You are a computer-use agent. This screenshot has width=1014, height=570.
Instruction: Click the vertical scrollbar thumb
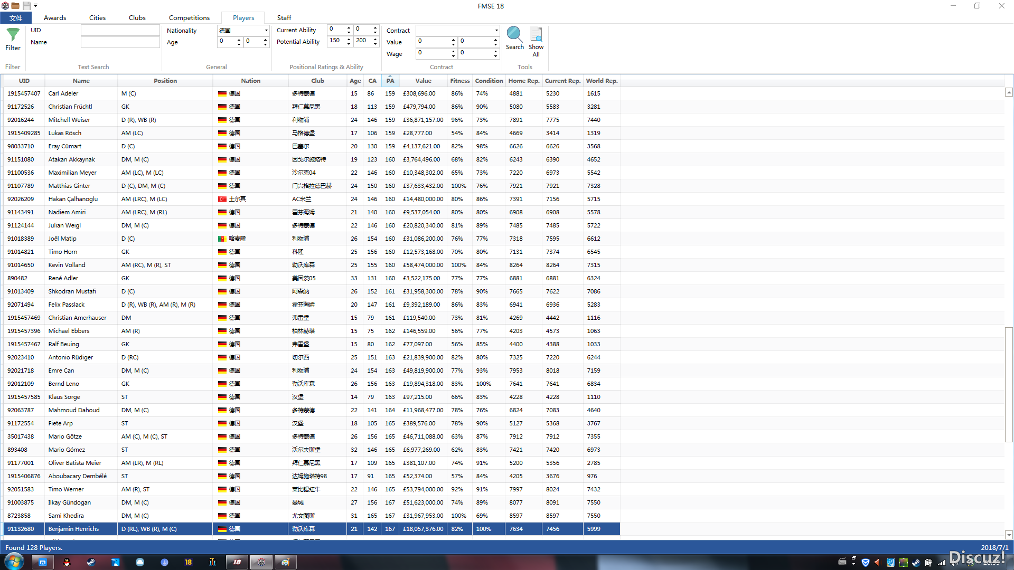point(1009,384)
